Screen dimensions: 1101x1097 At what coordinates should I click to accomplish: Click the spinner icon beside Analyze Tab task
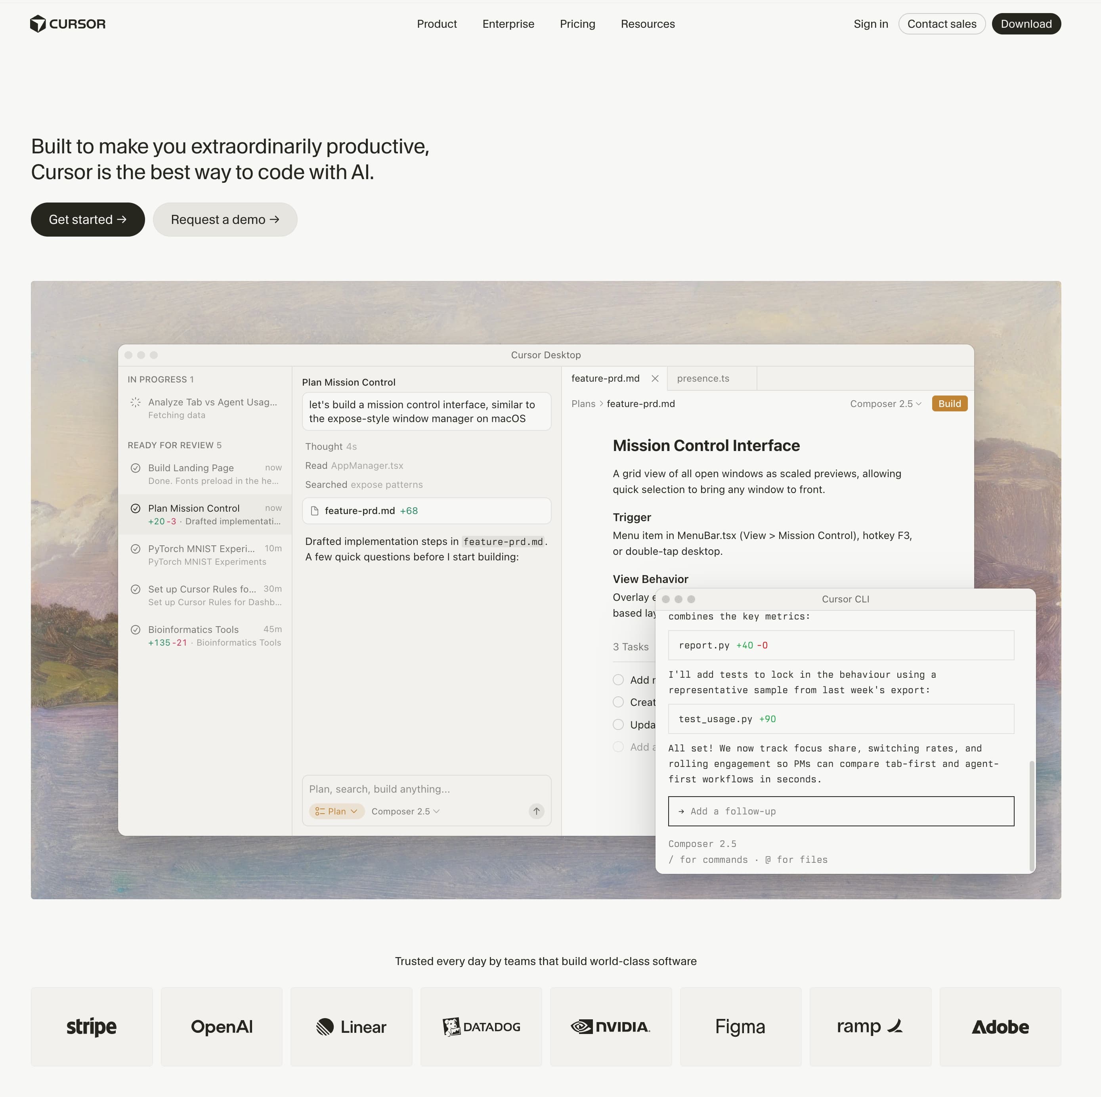136,402
